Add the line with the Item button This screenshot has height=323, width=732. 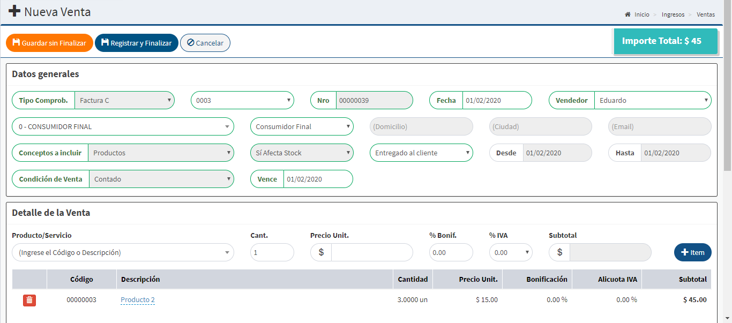click(x=693, y=252)
